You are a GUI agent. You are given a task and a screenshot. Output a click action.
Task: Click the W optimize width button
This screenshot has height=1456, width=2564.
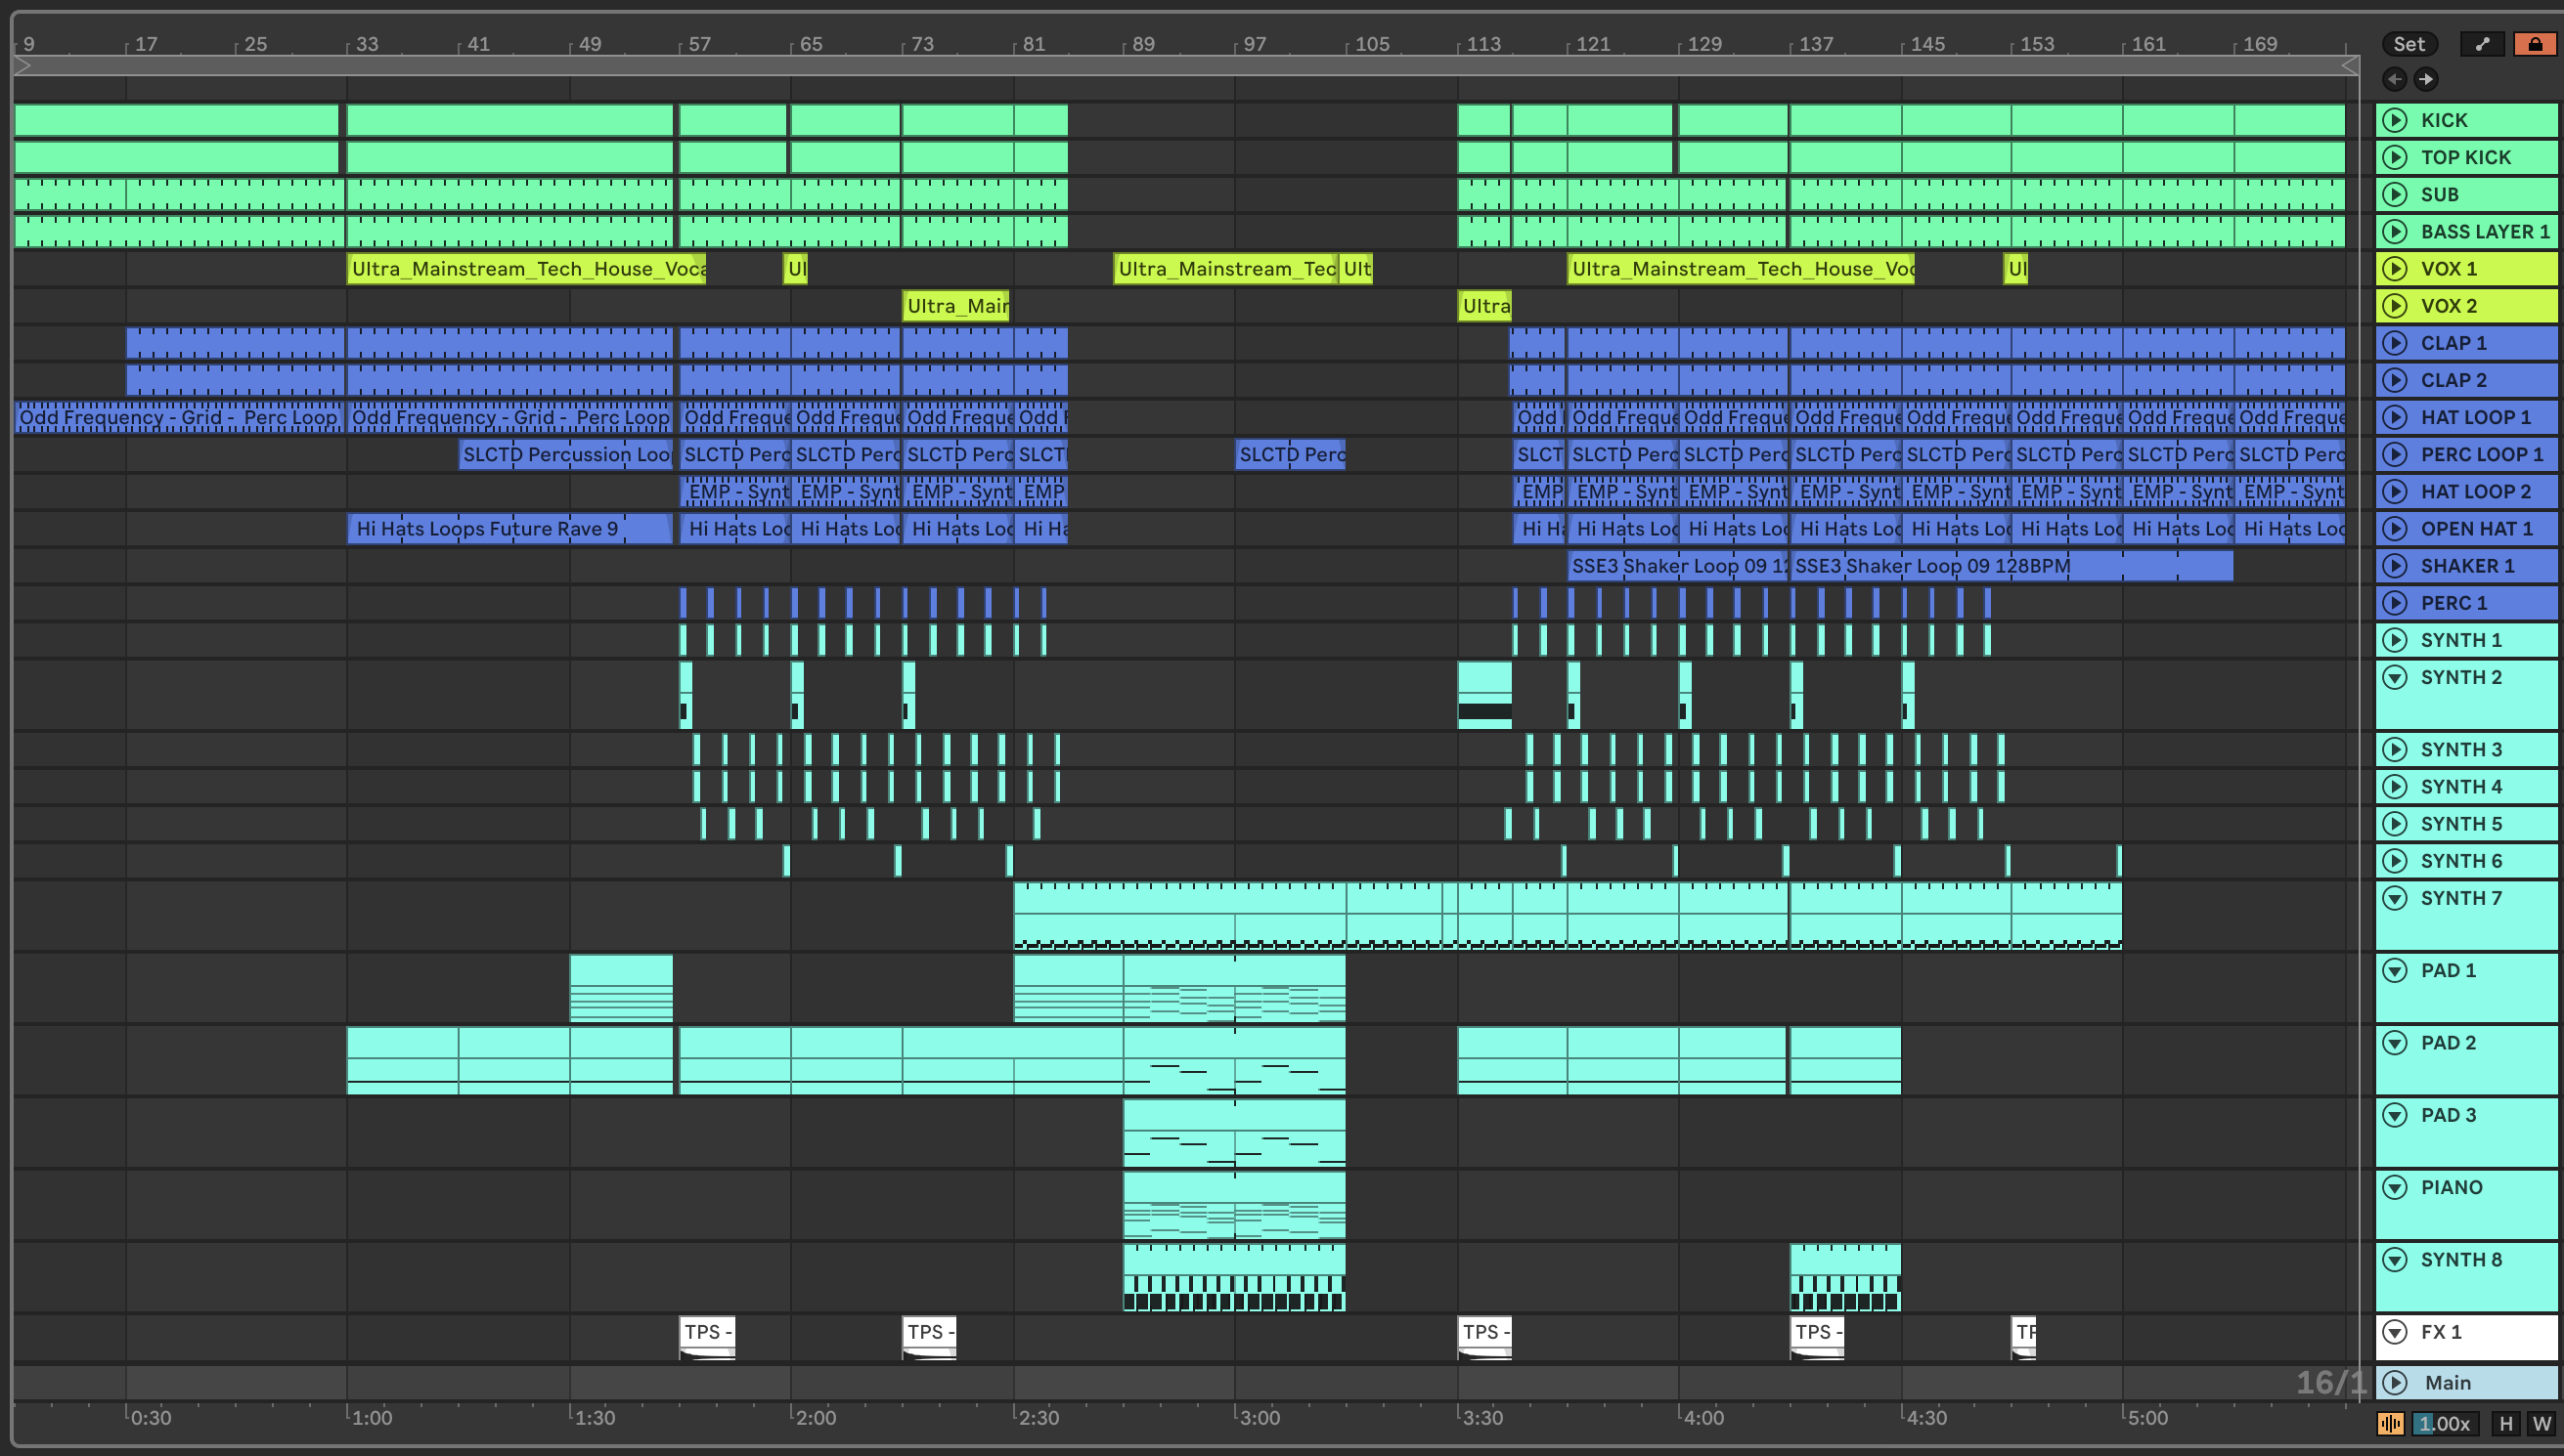pyautogui.click(x=2541, y=1423)
